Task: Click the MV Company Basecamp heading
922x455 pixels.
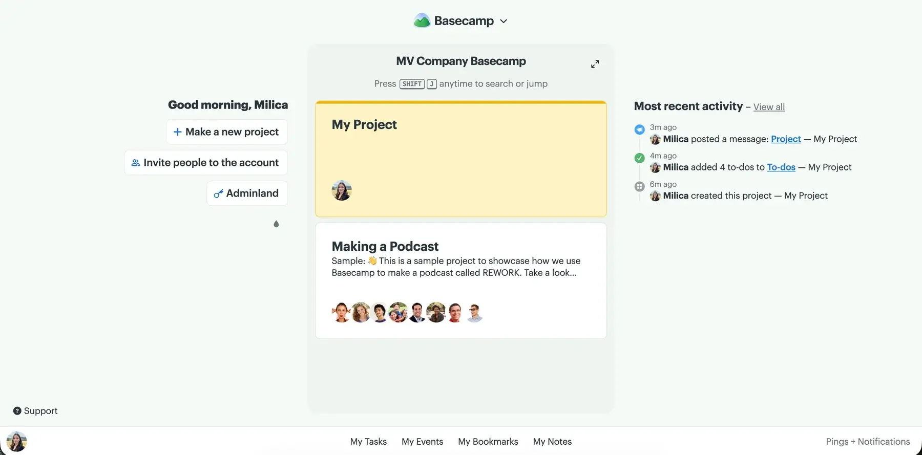Action: pos(461,61)
